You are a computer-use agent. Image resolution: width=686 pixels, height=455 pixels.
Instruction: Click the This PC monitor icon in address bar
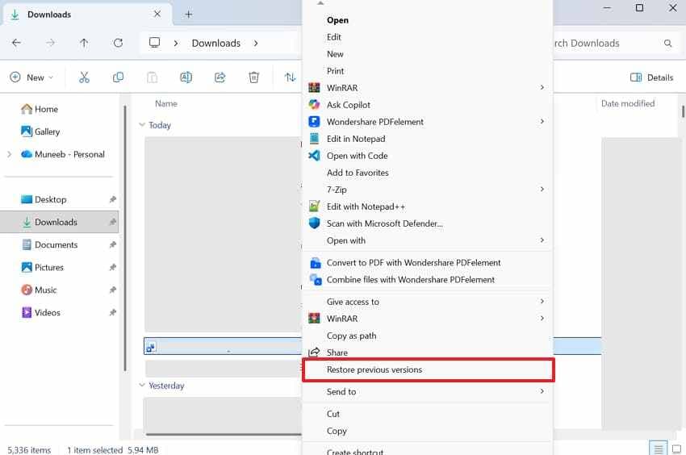tap(154, 43)
